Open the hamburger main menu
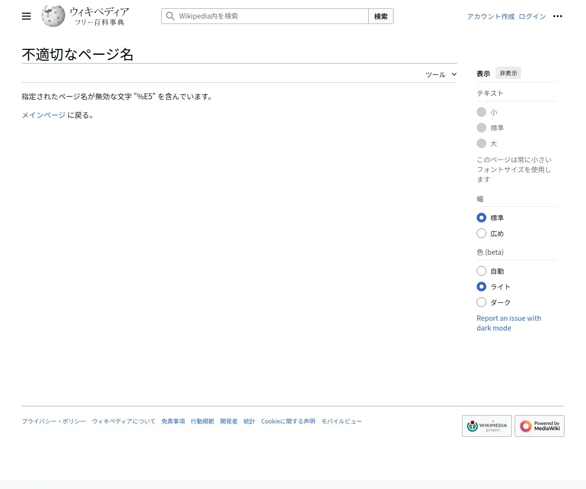Screen dimensions: 586x489 [x=26, y=16]
